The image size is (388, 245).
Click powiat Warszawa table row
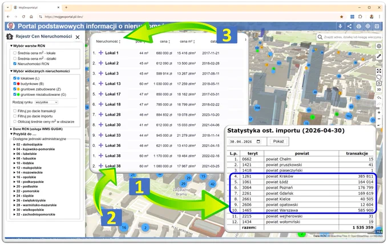pyautogui.click(x=301, y=210)
